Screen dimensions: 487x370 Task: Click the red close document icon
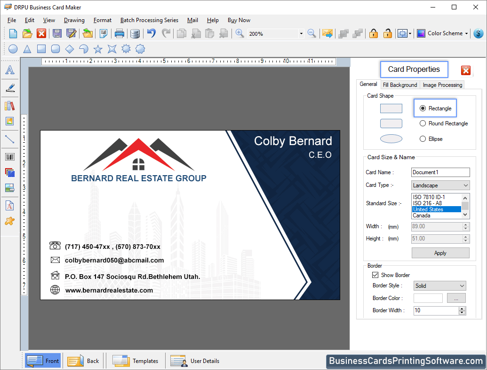41,33
